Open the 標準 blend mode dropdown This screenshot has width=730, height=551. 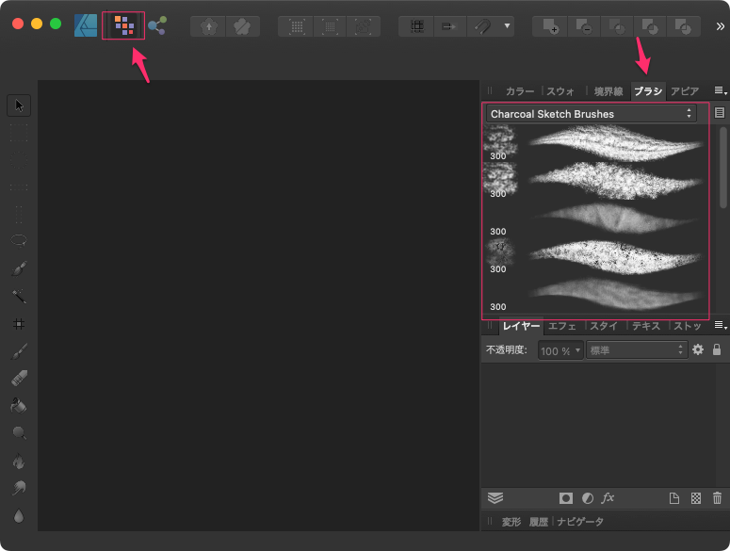(x=637, y=350)
